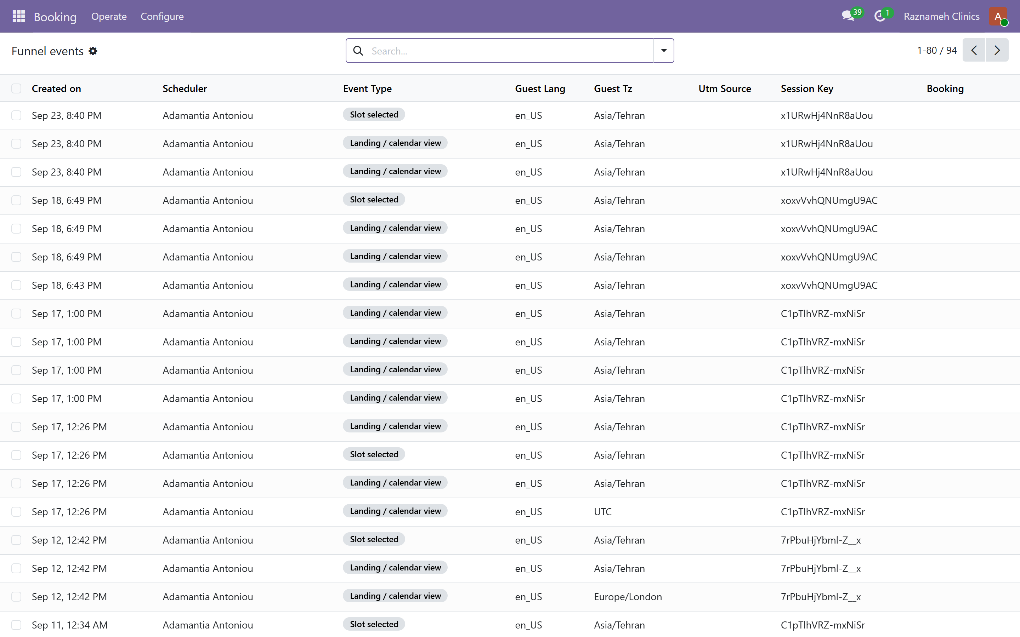1020x637 pixels.
Task: Sort by the Booking column header
Action: tap(945, 88)
